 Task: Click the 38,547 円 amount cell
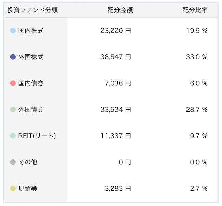(116, 57)
